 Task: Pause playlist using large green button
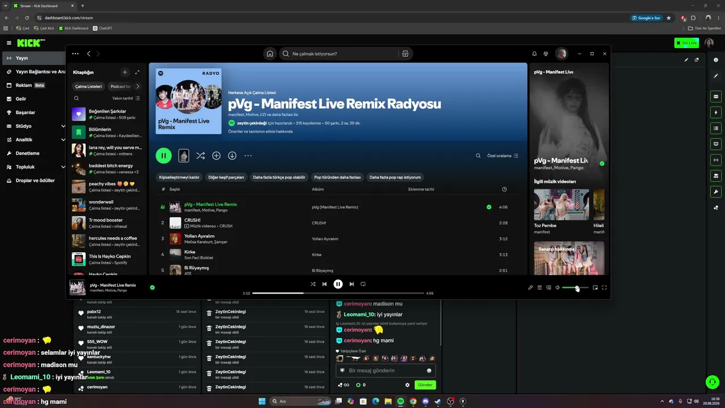point(164,155)
